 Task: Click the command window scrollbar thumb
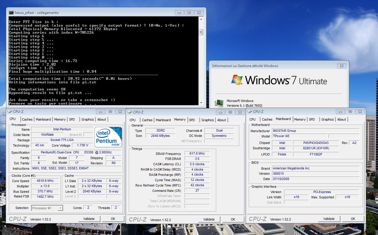201,32
